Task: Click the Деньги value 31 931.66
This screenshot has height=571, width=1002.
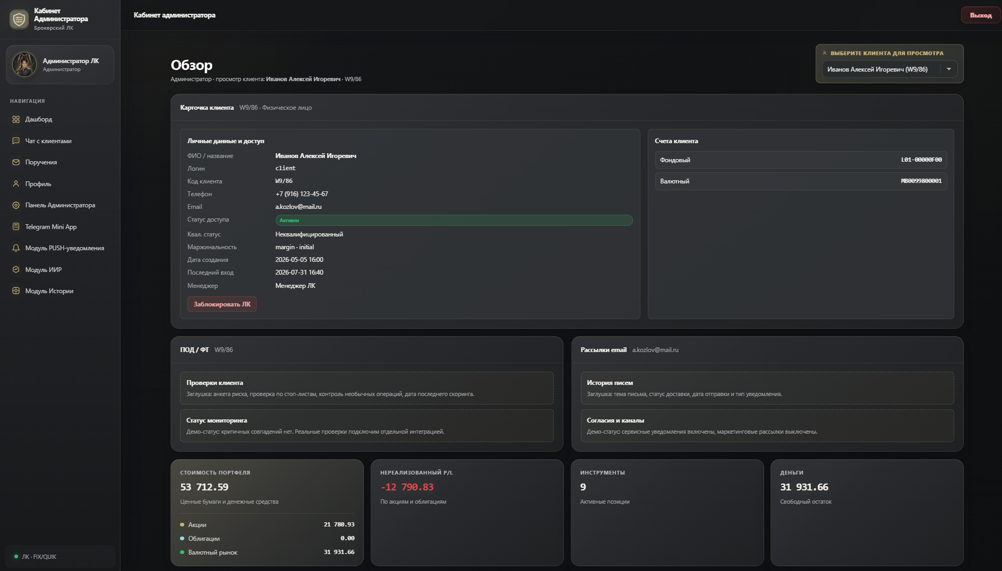Action: point(804,487)
